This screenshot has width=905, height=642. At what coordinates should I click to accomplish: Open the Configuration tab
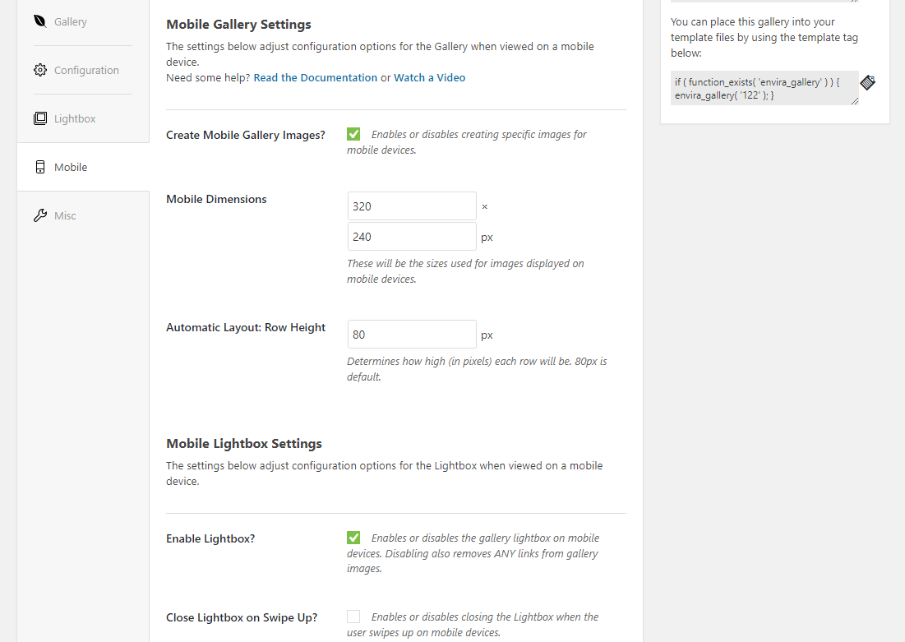click(x=83, y=70)
